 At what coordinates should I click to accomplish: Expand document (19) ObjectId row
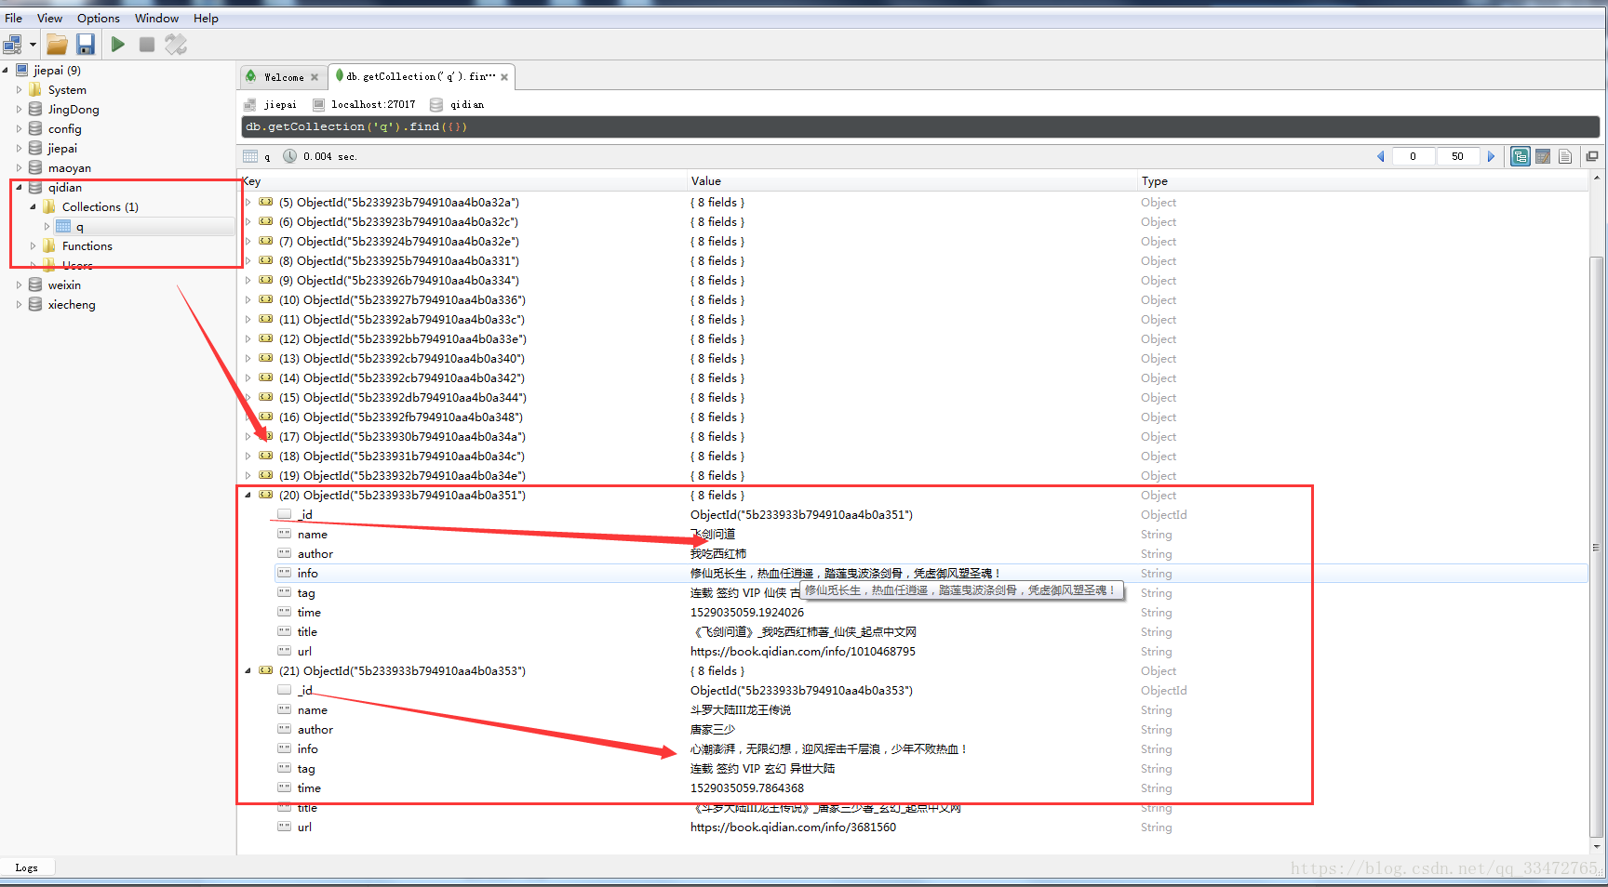(248, 475)
